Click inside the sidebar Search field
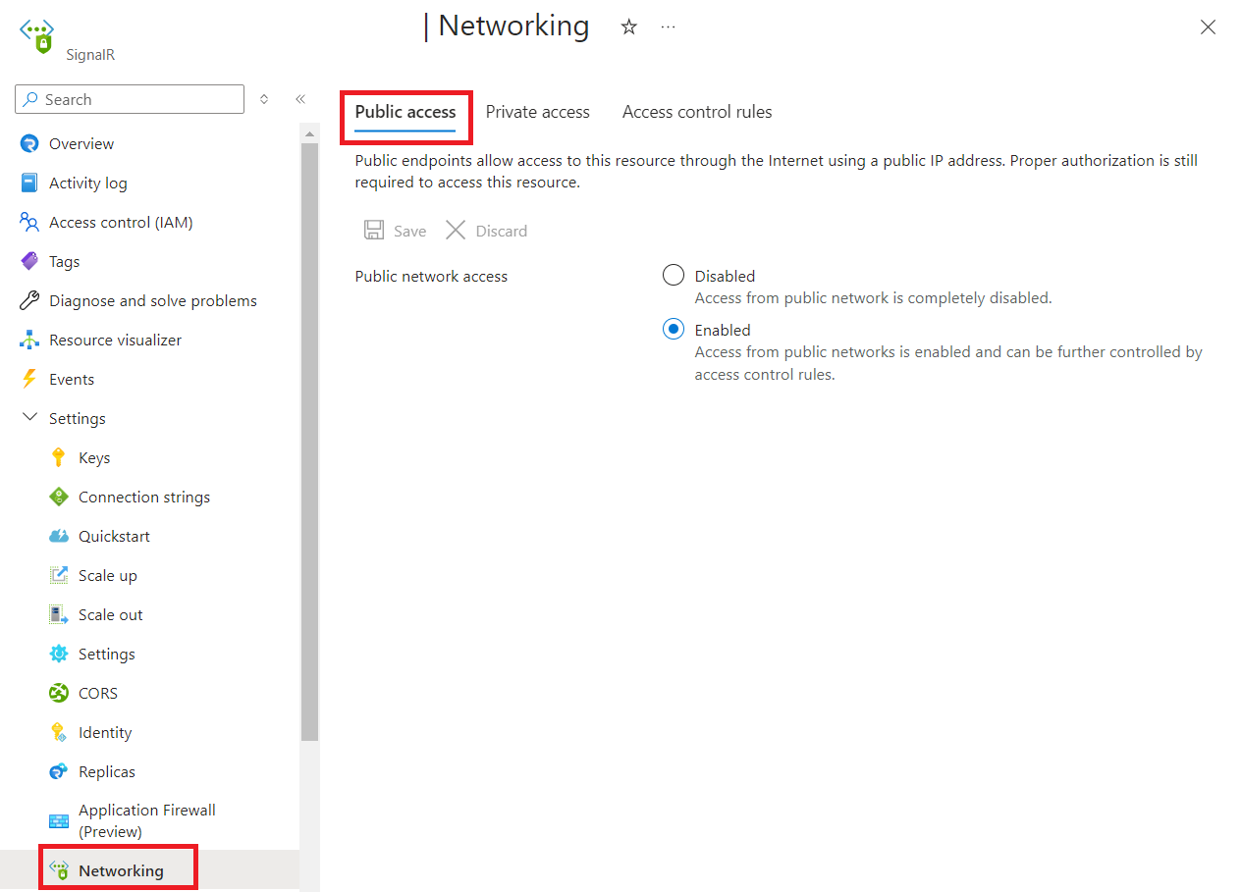Image resolution: width=1241 pixels, height=892 pixels. click(x=129, y=99)
